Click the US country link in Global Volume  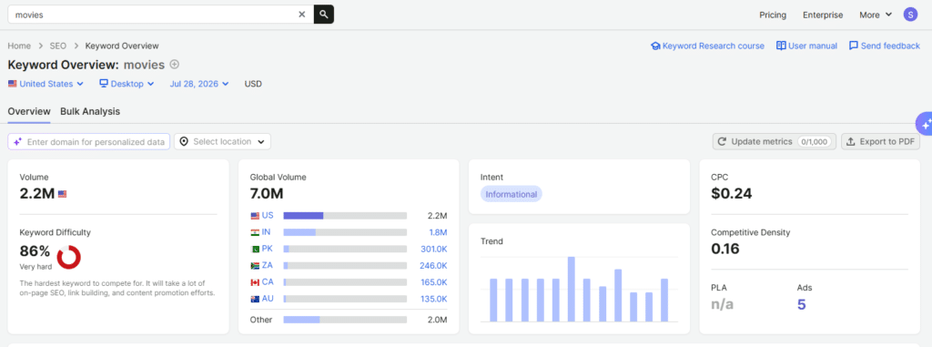(268, 216)
